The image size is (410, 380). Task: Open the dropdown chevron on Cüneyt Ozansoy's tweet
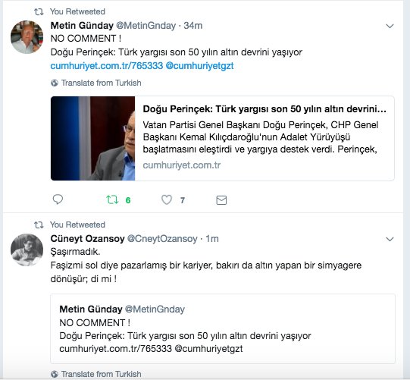click(x=390, y=239)
